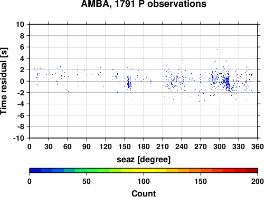The image size is (264, 197).
Task: Click the x-axis tick label 180
Action: point(144,146)
